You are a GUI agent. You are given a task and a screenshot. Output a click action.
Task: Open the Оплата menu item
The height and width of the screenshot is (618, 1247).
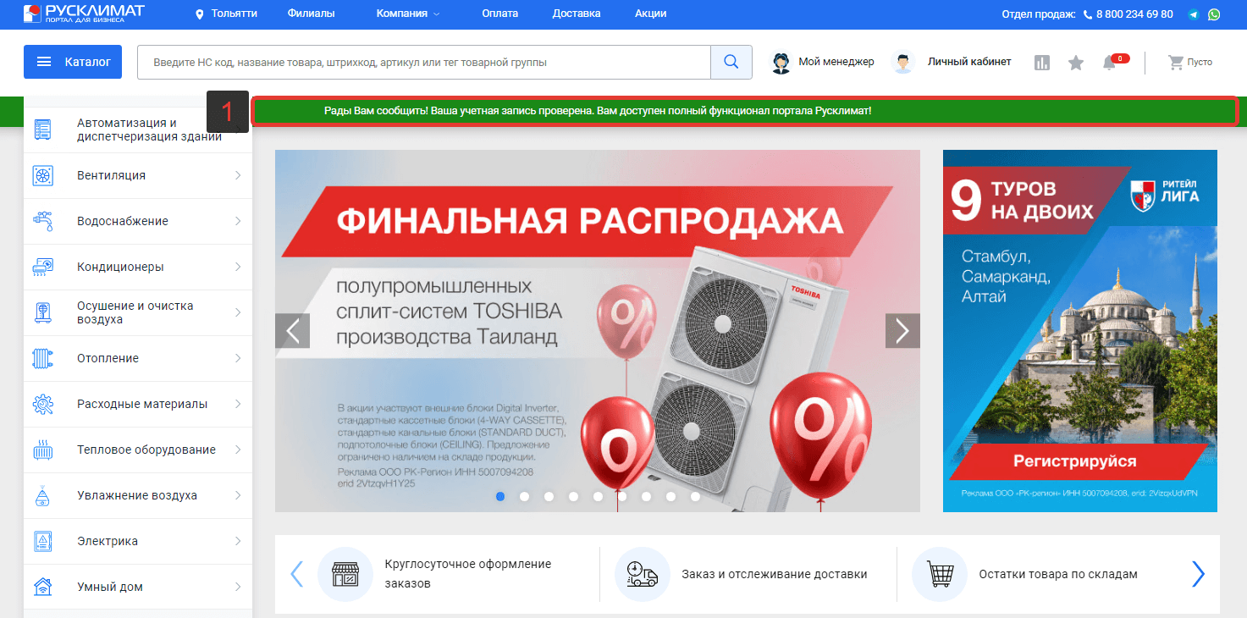(x=499, y=14)
